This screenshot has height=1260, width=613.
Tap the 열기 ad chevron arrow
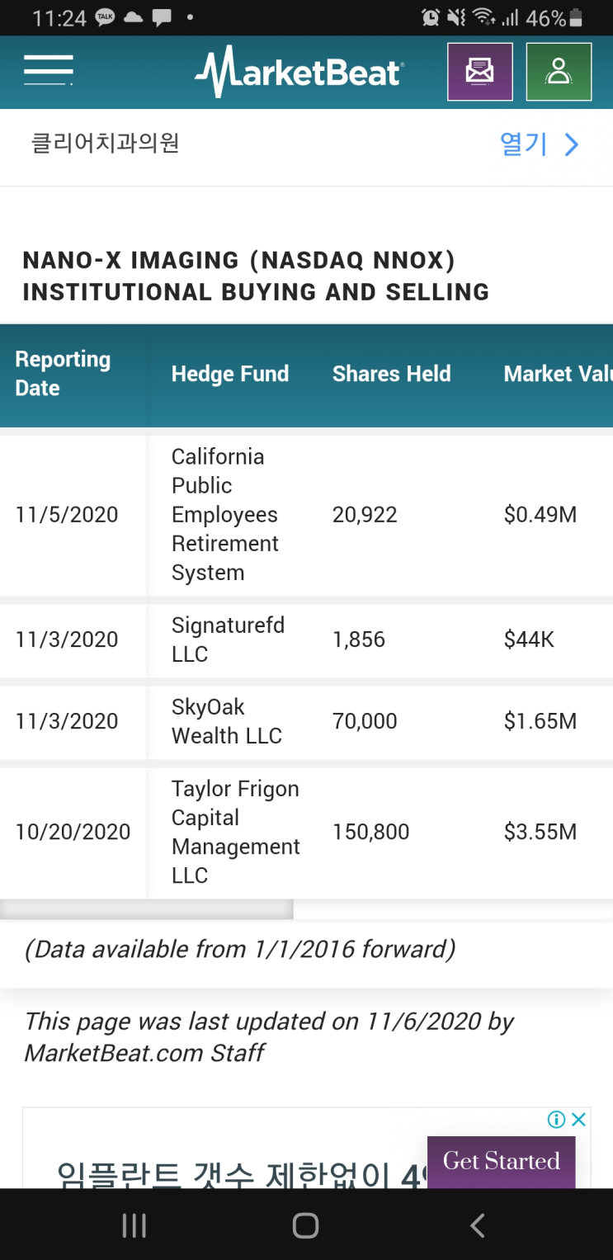[572, 145]
